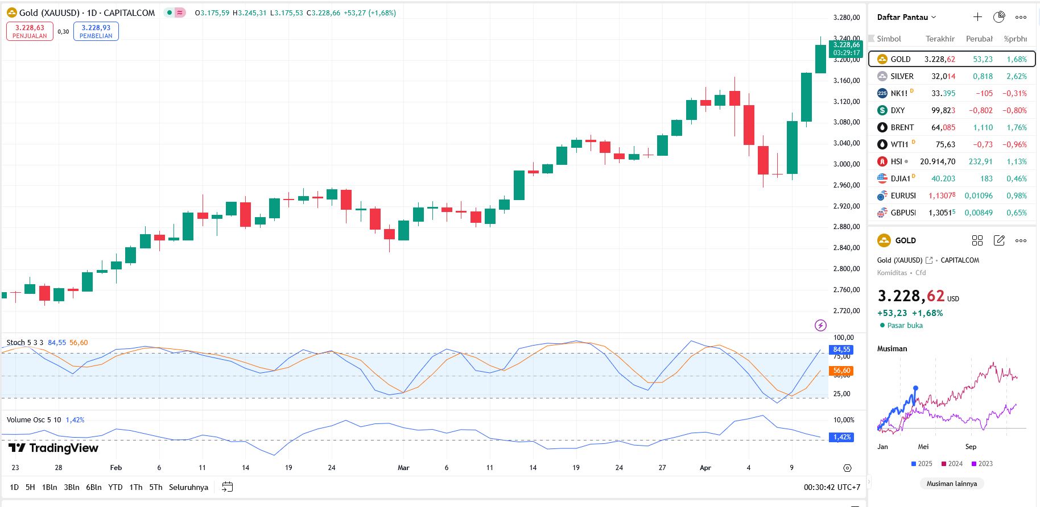Viewport: 1040px width, 507px height.
Task: Toggle the 2025 seasonal series legend
Action: coord(922,464)
